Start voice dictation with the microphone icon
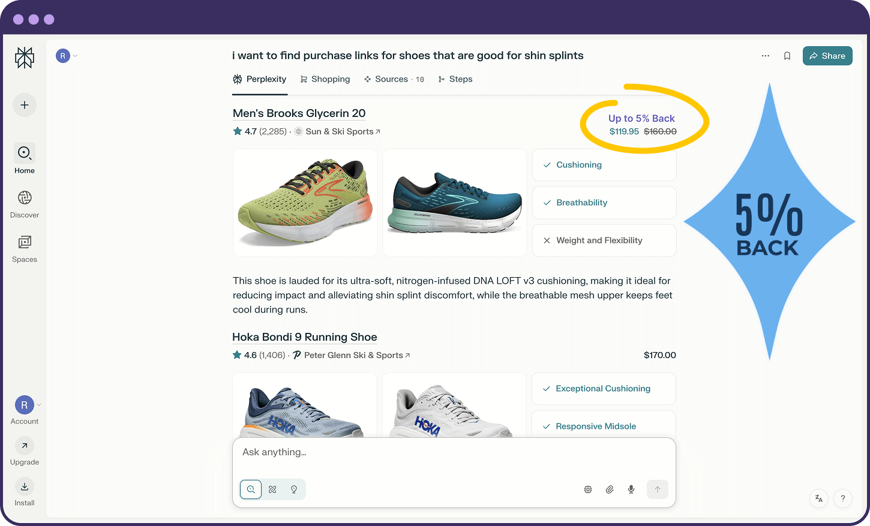The height and width of the screenshot is (526, 870). pyautogui.click(x=631, y=489)
